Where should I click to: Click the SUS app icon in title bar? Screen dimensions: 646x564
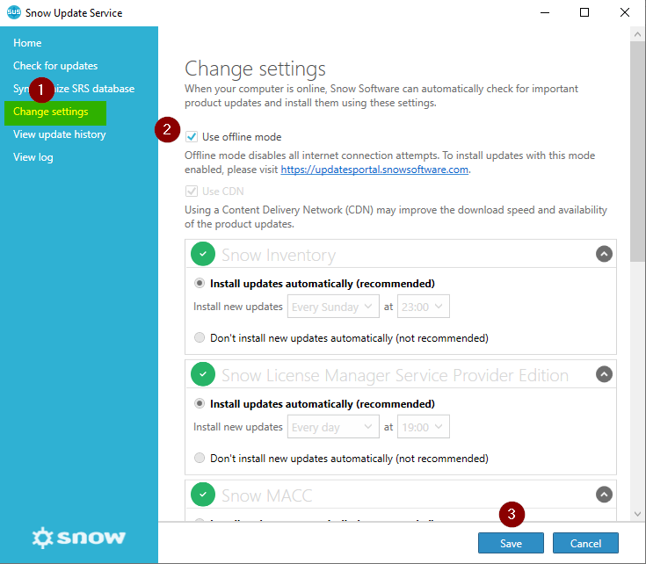13,12
